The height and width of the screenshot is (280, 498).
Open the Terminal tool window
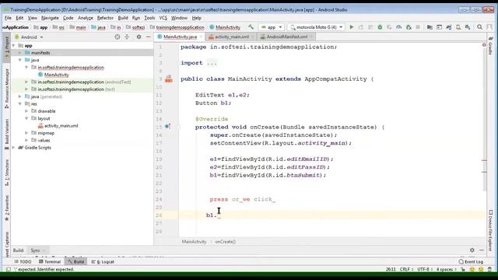[50, 262]
